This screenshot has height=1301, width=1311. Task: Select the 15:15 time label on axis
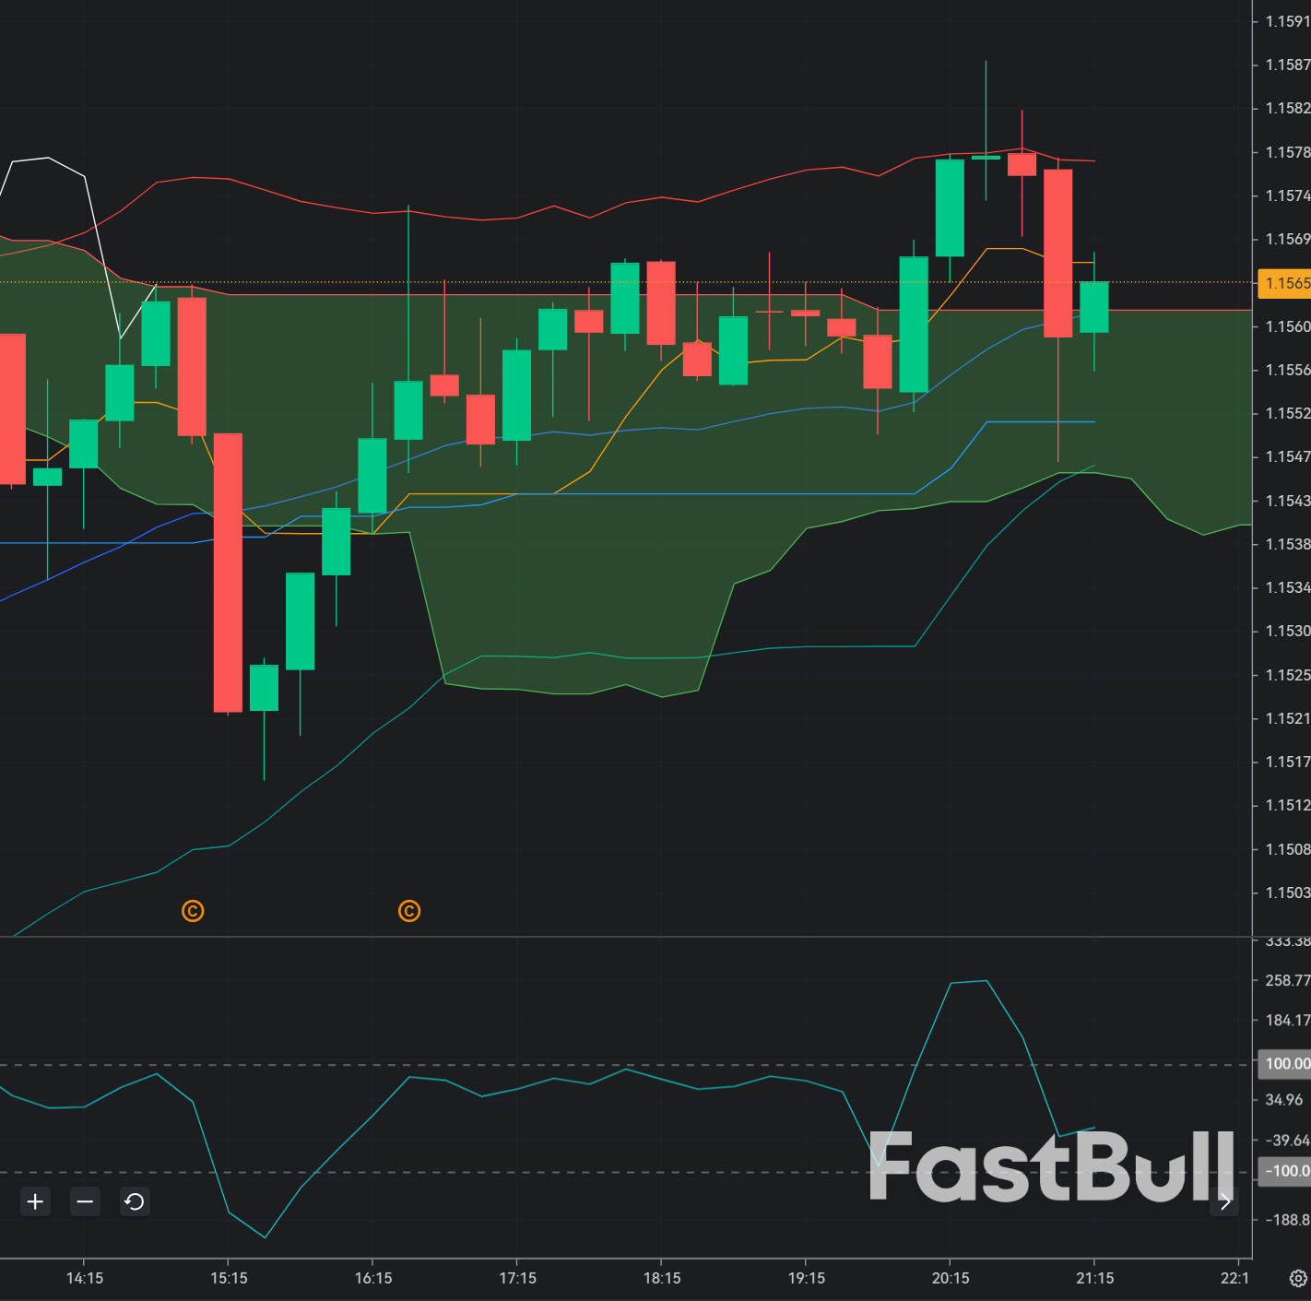pos(230,1278)
